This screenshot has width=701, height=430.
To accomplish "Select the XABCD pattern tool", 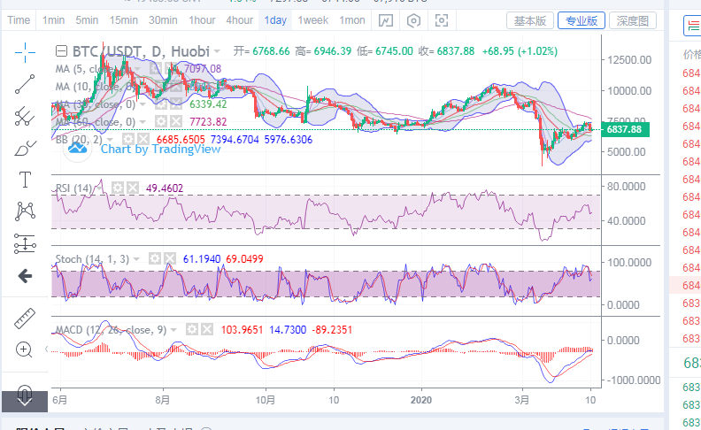I will point(25,211).
